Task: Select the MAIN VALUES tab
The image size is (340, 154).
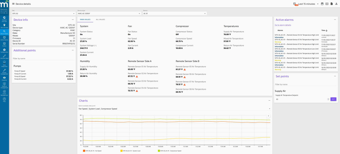Action: (85, 19)
